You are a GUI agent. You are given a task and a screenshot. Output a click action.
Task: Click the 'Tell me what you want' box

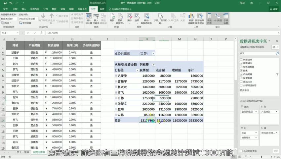click(x=120, y=9)
